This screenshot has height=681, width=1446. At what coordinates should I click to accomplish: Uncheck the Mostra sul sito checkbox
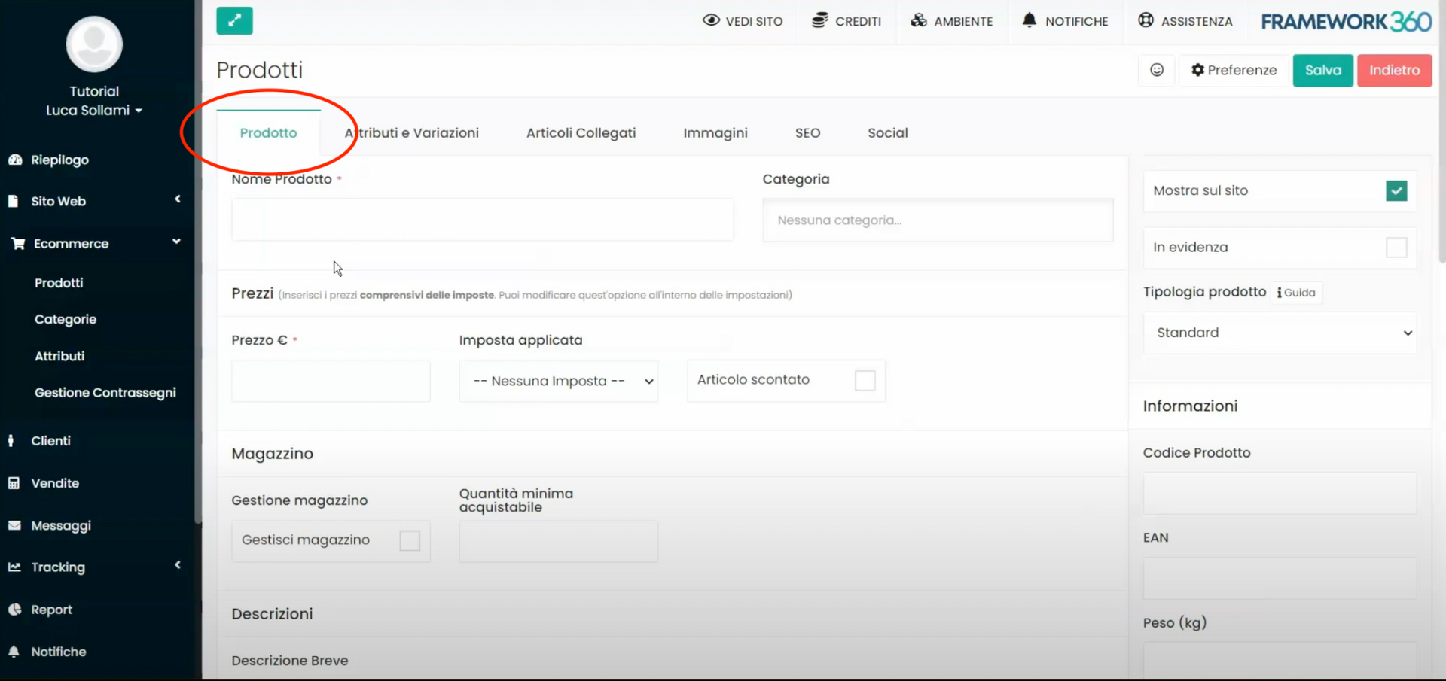[1397, 191]
